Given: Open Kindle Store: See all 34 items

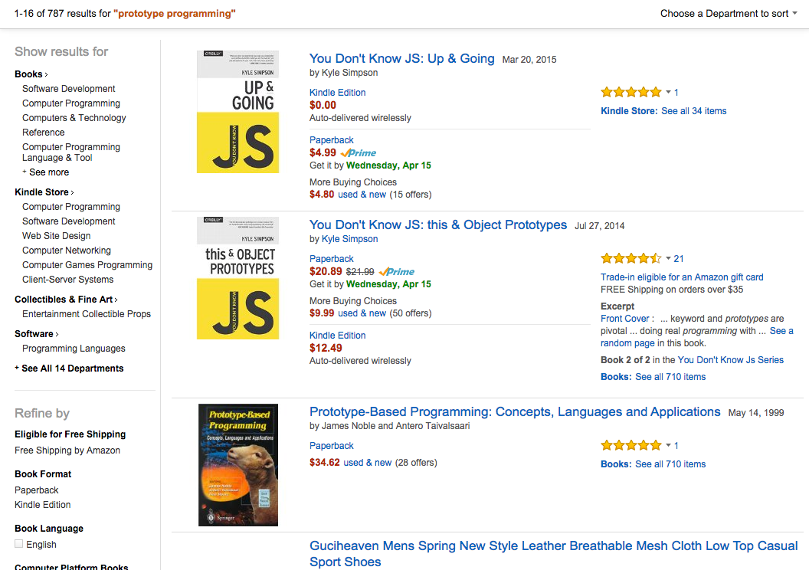Looking at the screenshot, I should pyautogui.click(x=663, y=111).
